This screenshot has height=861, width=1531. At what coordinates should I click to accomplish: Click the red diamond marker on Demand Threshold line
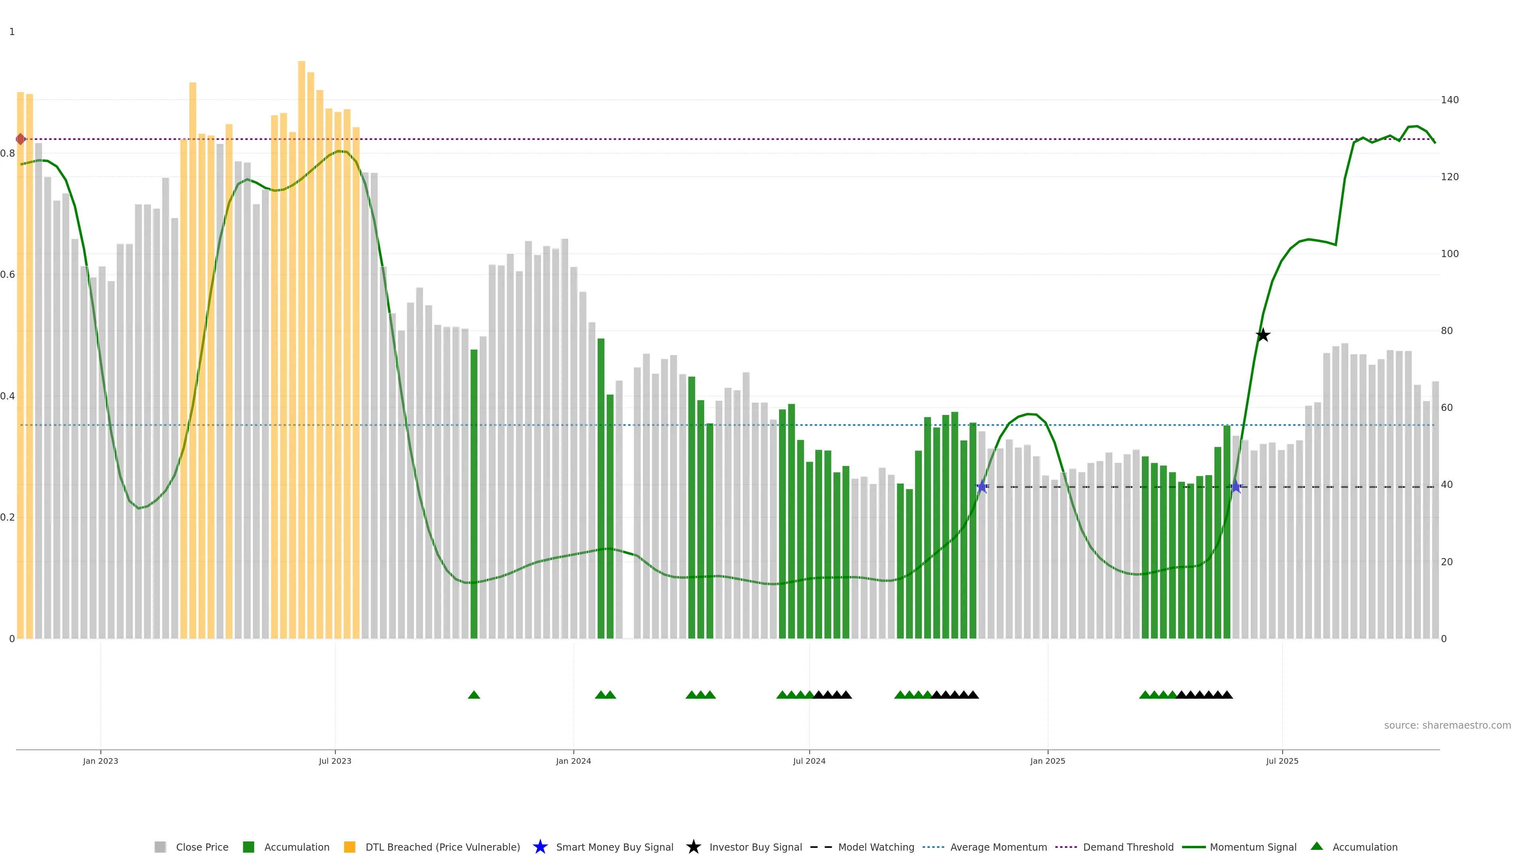click(x=21, y=139)
